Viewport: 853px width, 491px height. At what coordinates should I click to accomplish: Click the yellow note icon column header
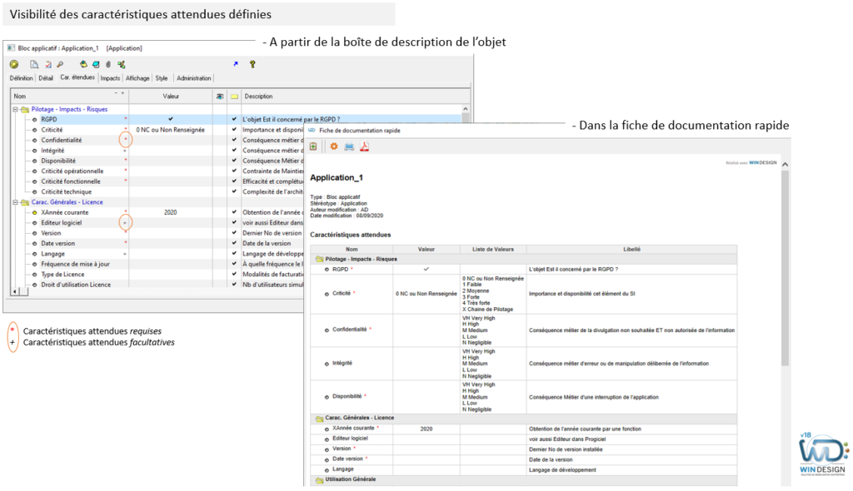pos(234,97)
